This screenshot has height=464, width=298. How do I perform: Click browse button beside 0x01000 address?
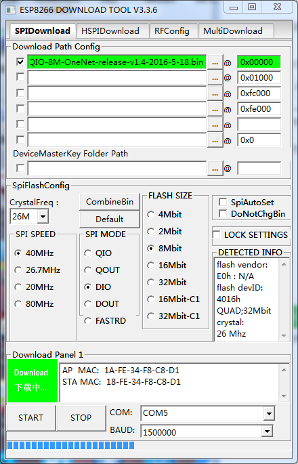click(215, 78)
